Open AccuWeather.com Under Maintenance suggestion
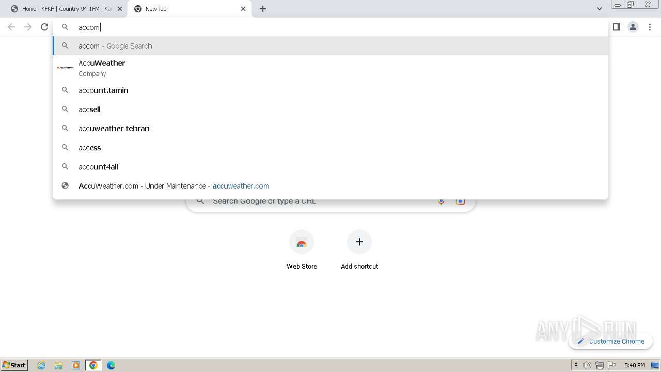Viewport: 661px width, 372px height. point(330,186)
